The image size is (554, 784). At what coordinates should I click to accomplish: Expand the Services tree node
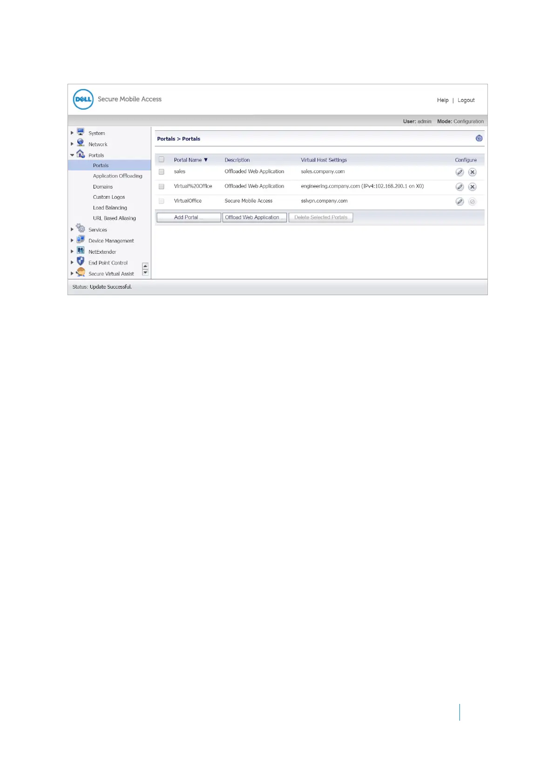click(x=72, y=230)
